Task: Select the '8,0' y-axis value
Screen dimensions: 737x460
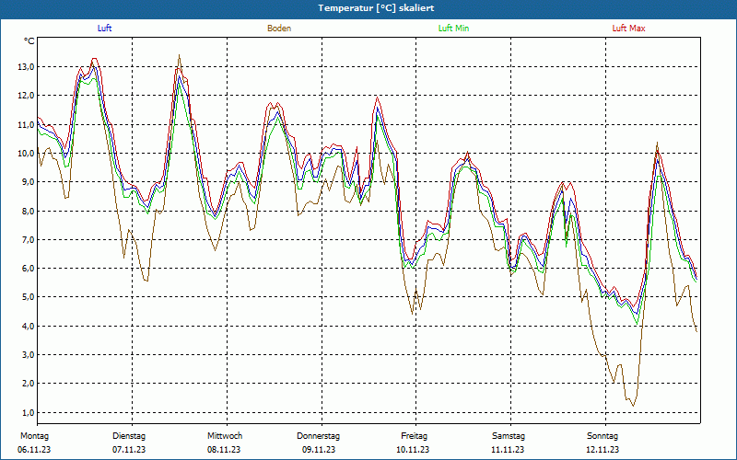Action: click(28, 211)
